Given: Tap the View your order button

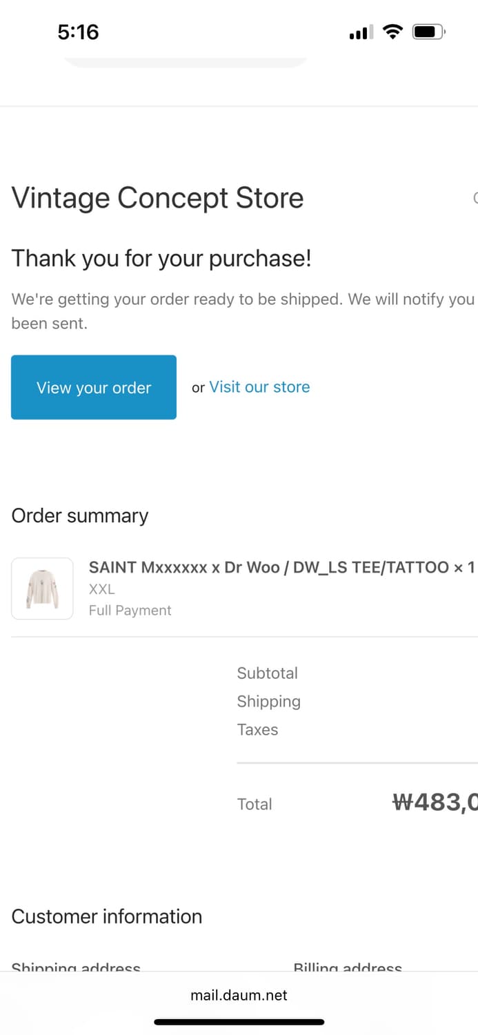Looking at the screenshot, I should pyautogui.click(x=94, y=387).
